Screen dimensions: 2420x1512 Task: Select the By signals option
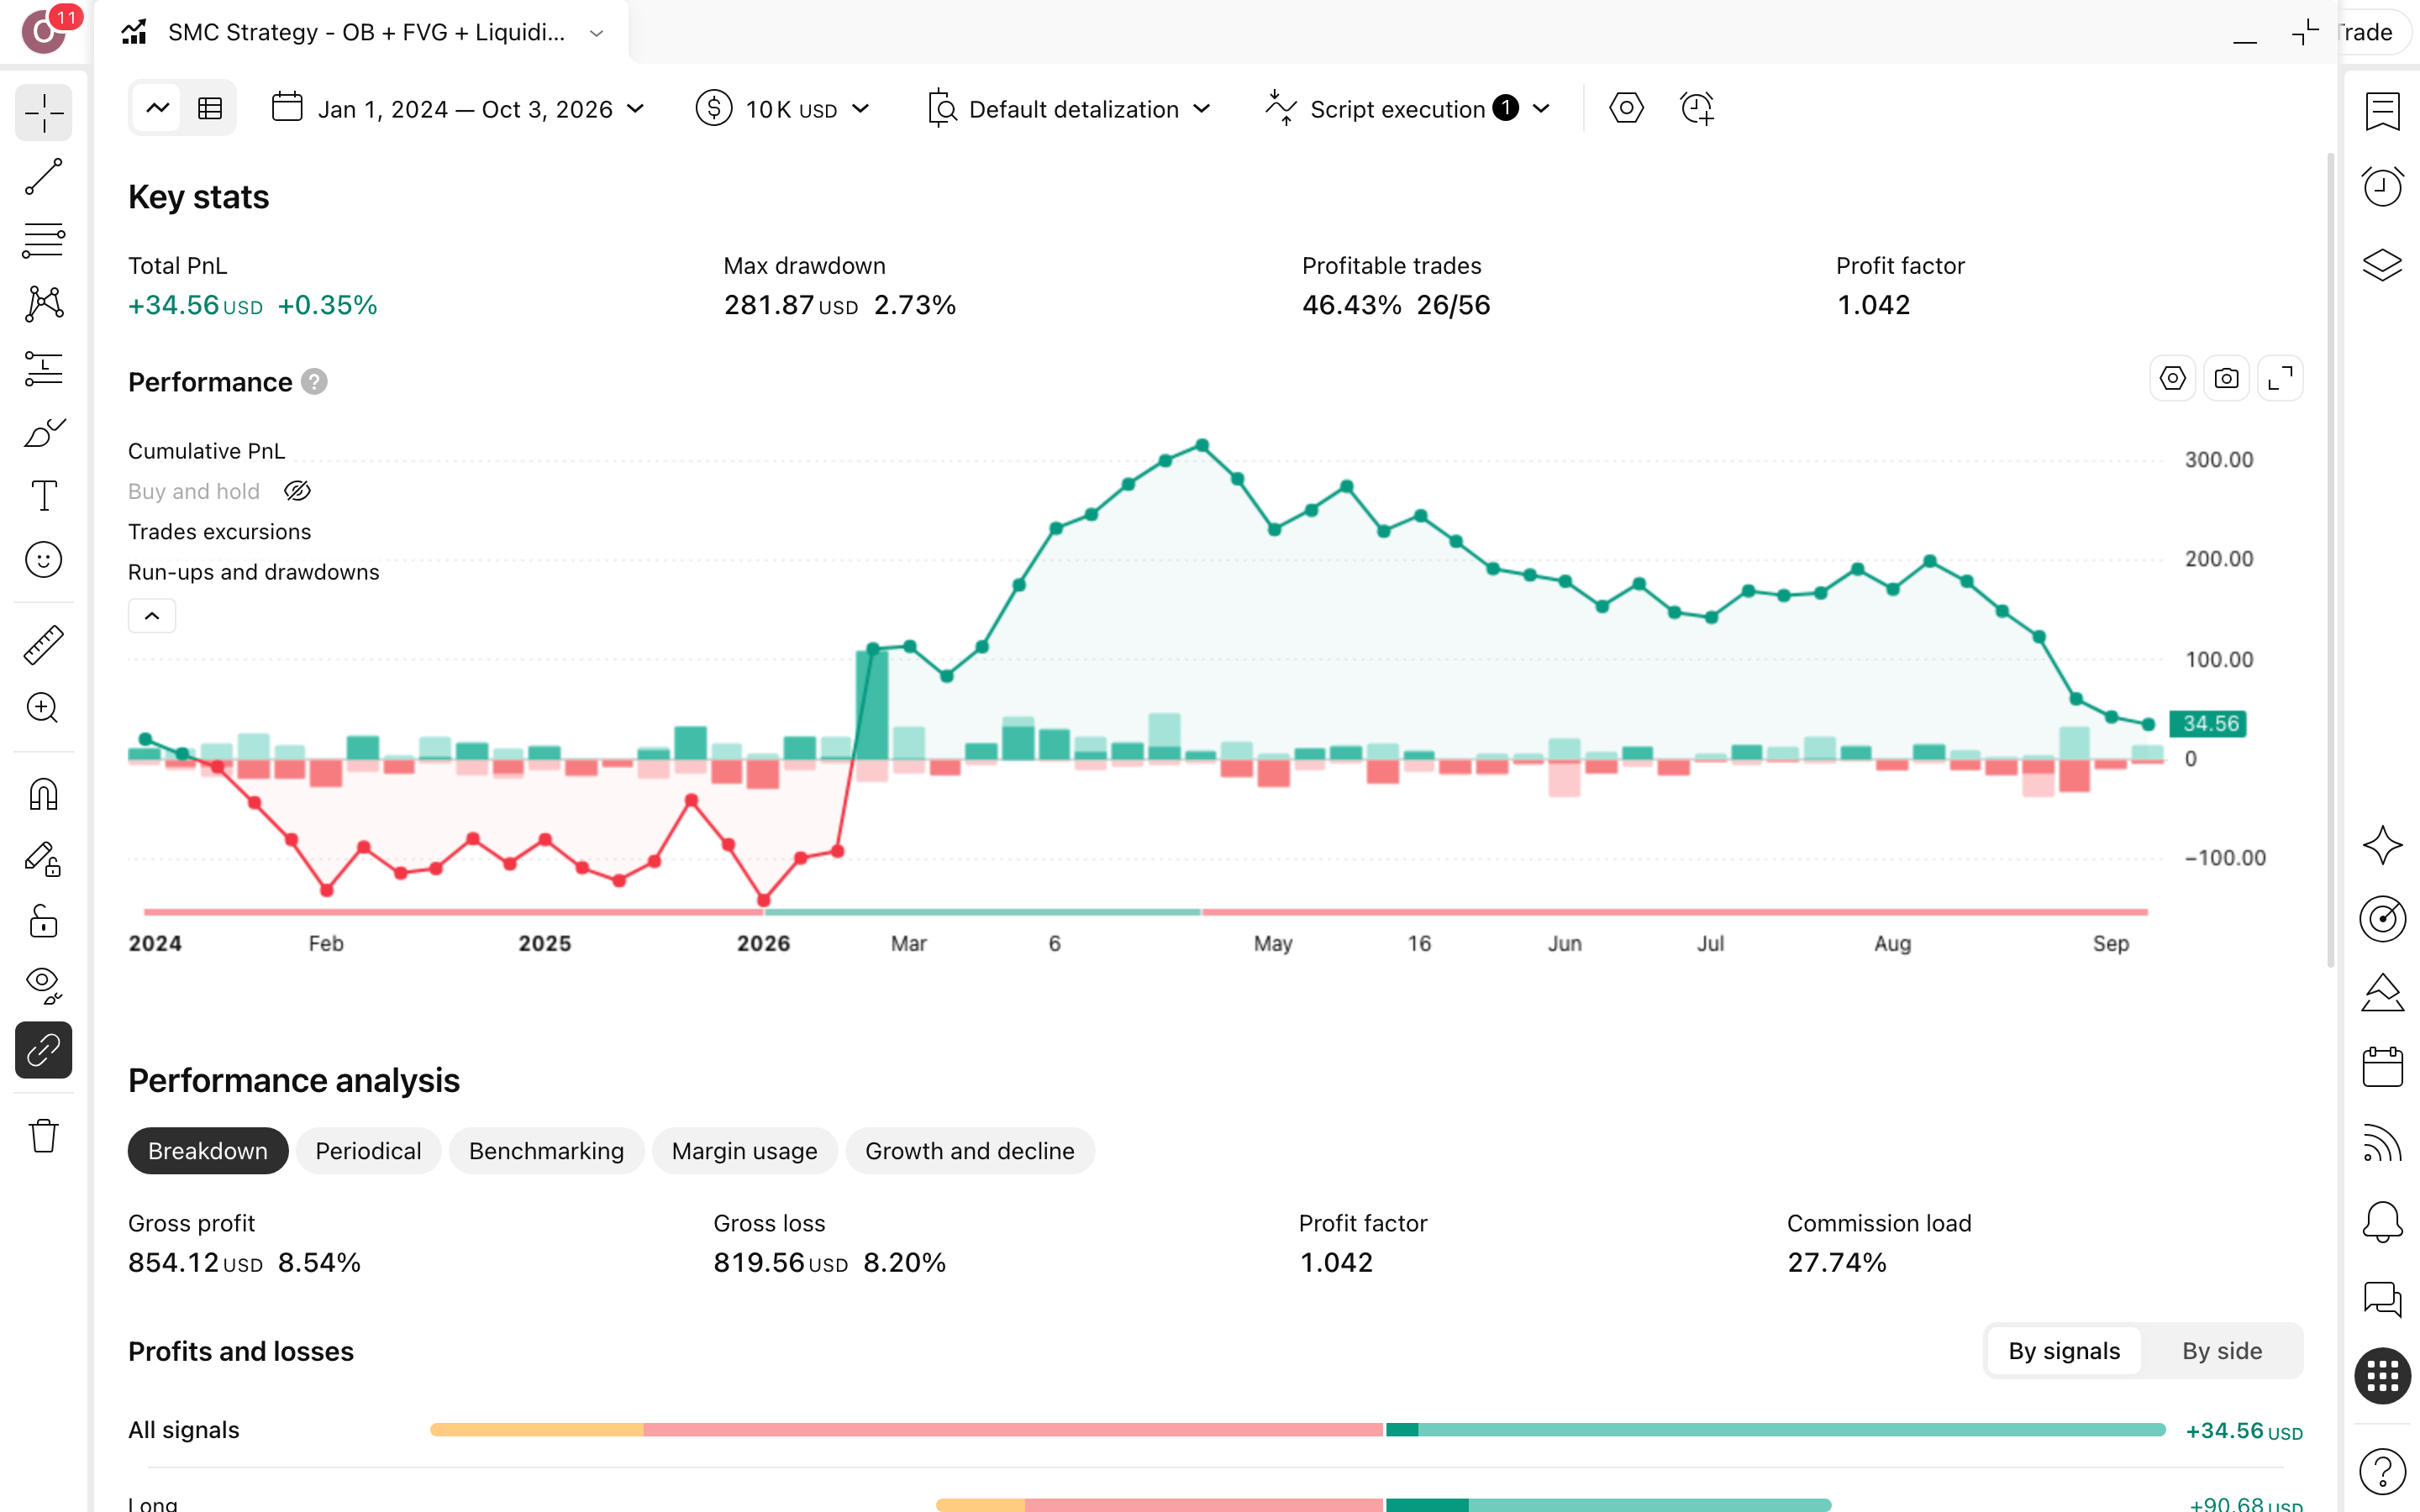[x=2064, y=1351]
